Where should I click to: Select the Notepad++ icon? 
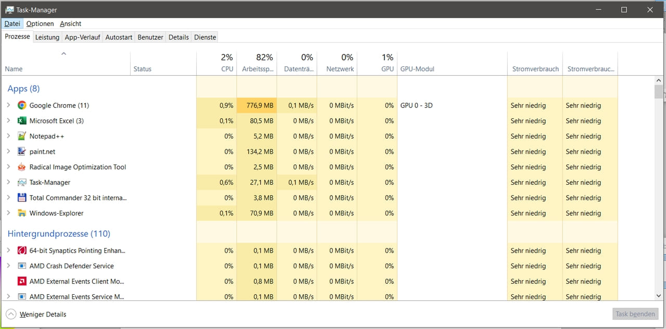[21, 136]
